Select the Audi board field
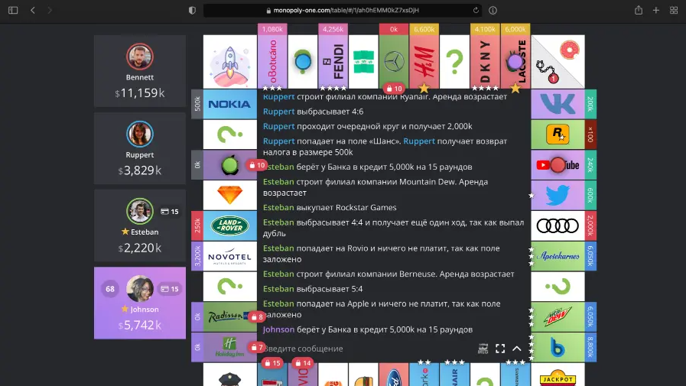Image resolution: width=686 pixels, height=386 pixels. point(558,225)
